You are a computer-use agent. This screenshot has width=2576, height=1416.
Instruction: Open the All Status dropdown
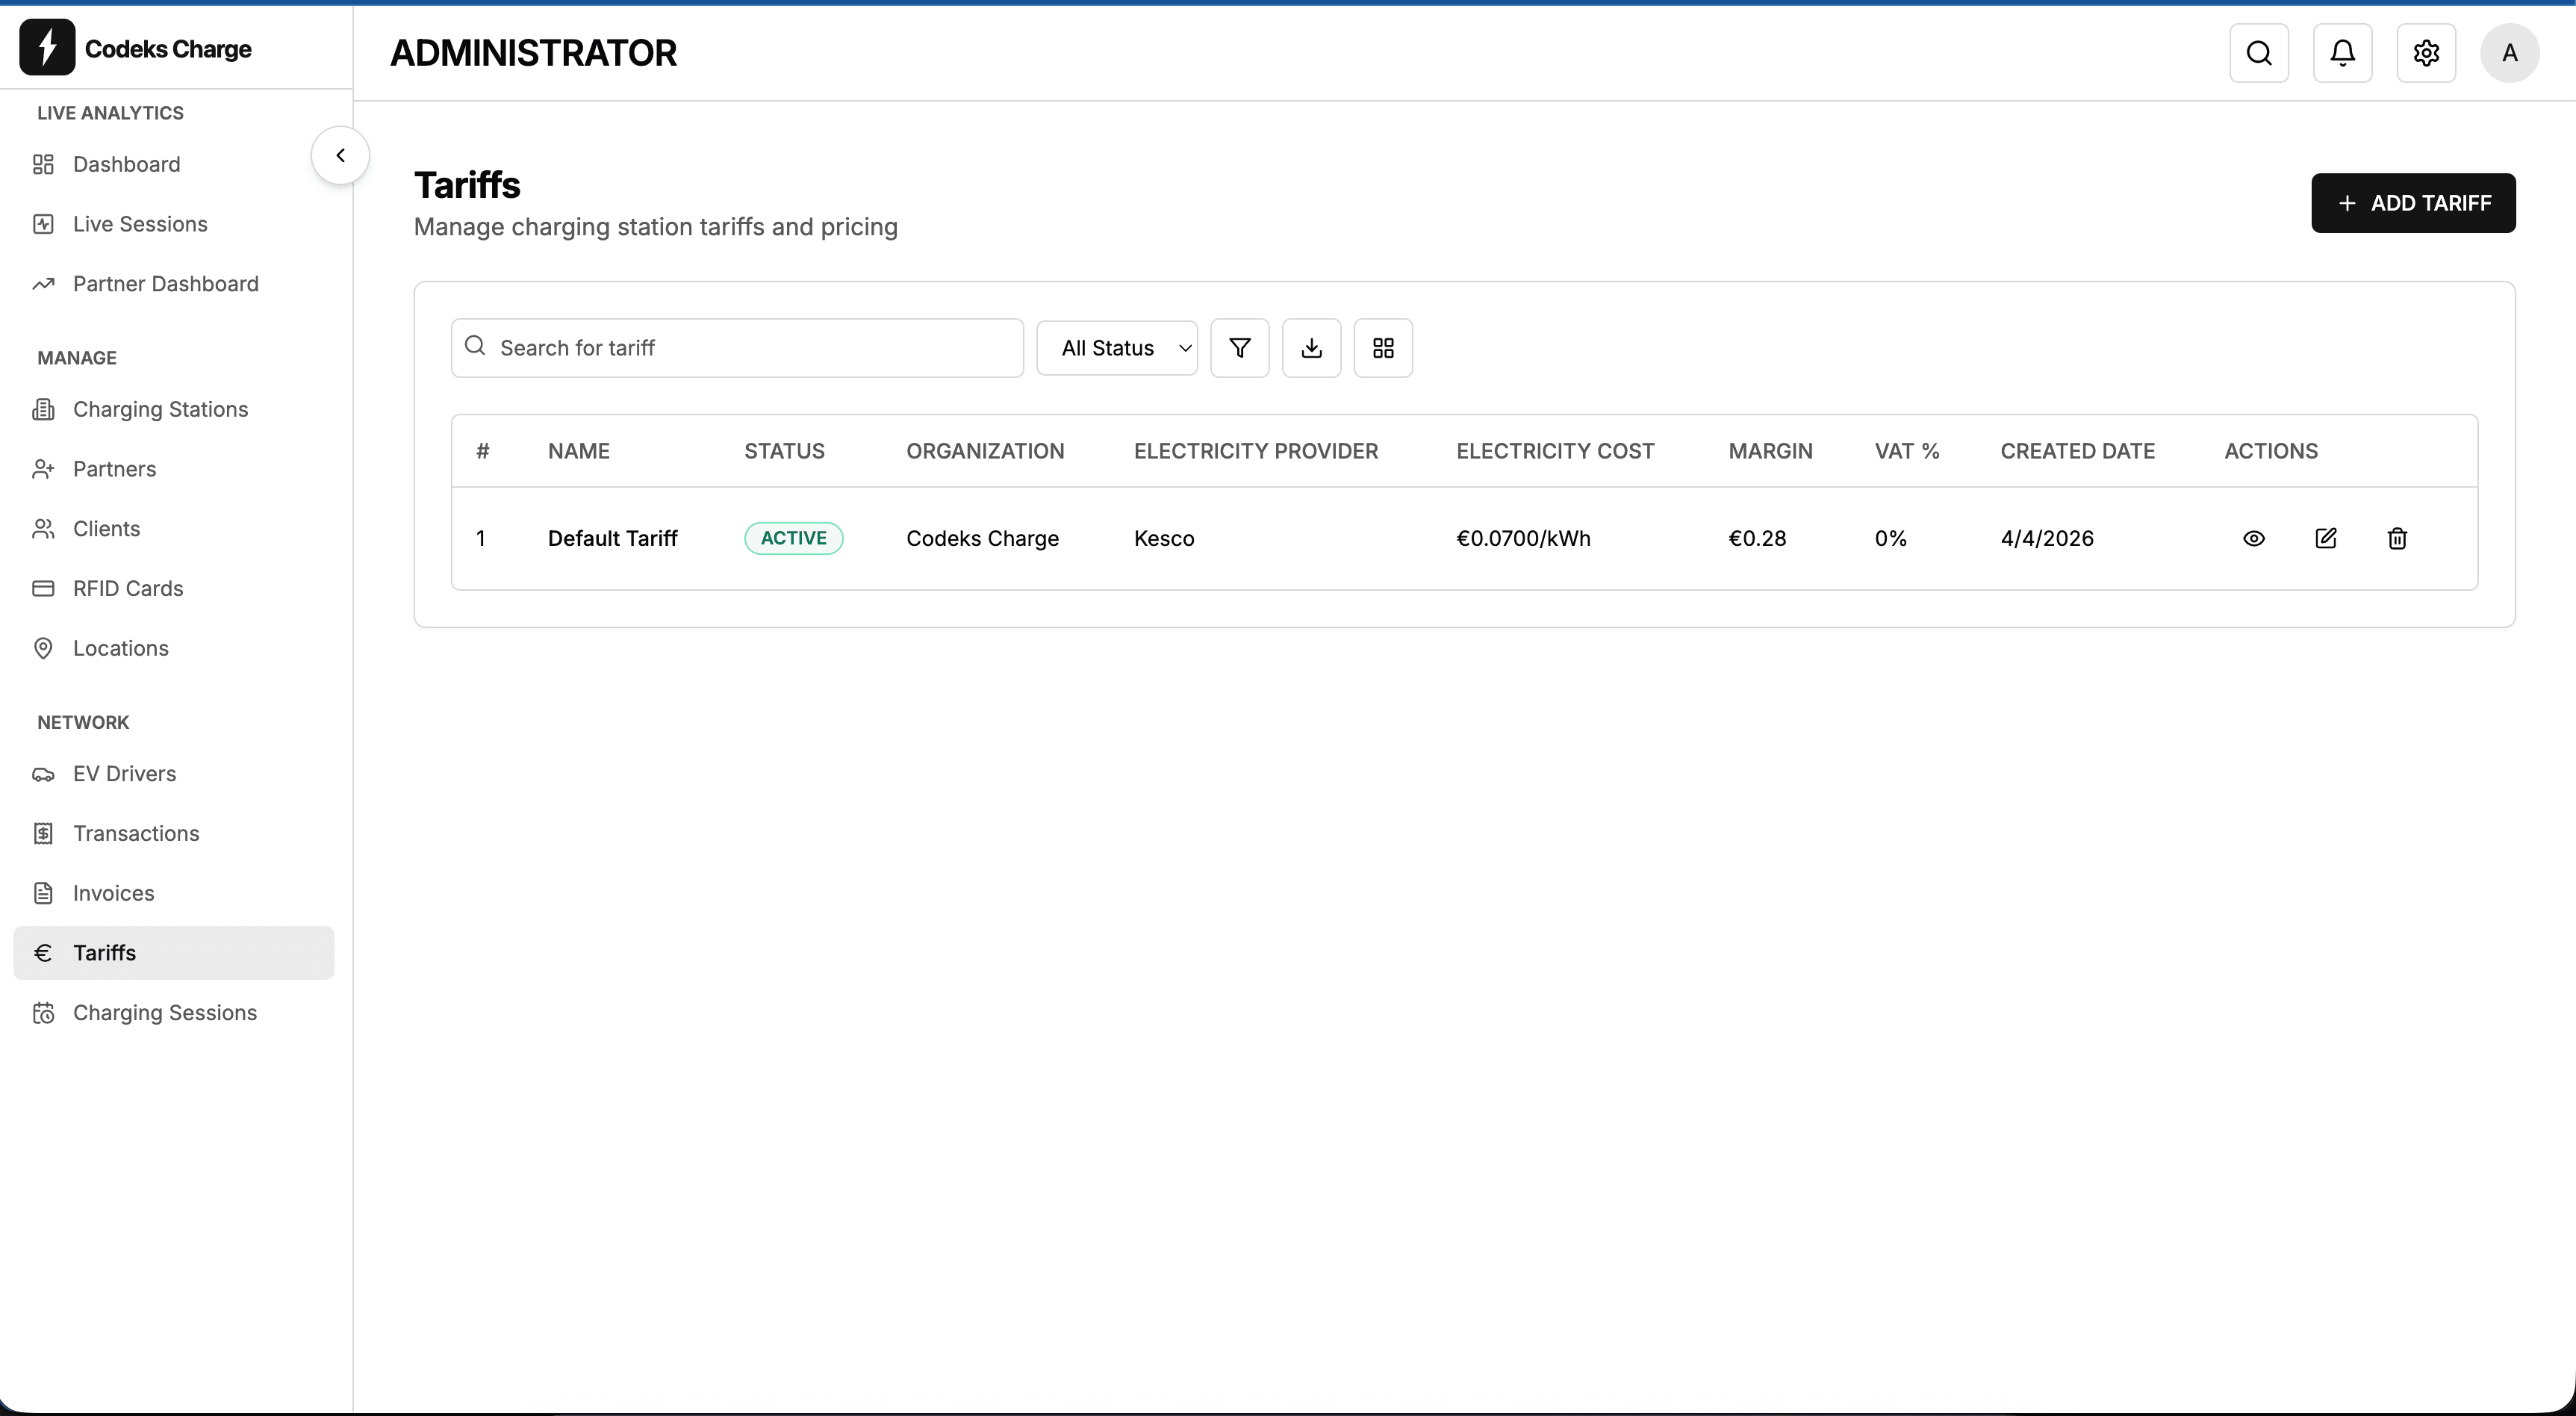1117,347
